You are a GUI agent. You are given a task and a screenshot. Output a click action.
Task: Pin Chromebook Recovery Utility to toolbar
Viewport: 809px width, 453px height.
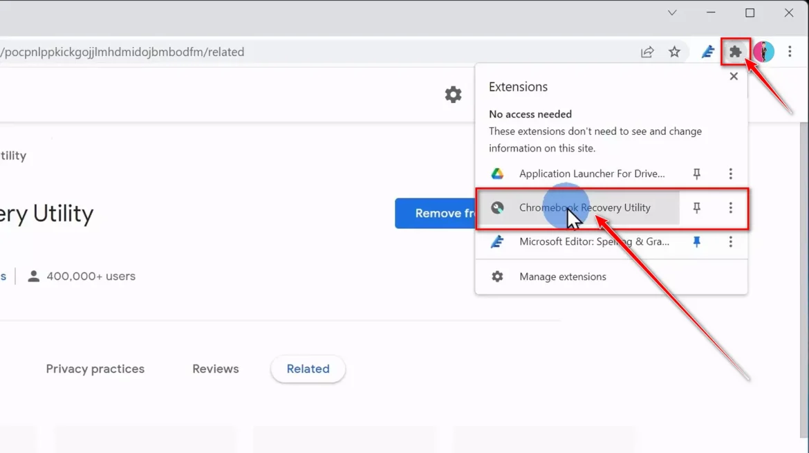click(x=696, y=207)
